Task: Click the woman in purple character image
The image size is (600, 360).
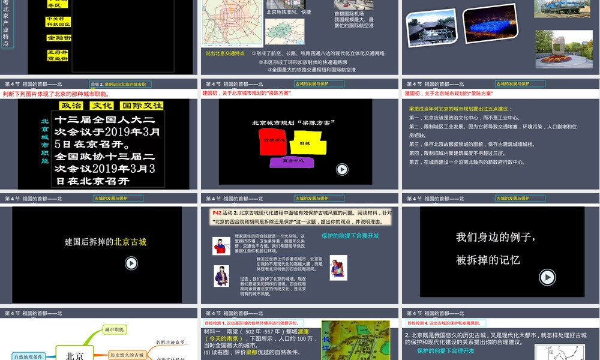Action: coord(221,276)
